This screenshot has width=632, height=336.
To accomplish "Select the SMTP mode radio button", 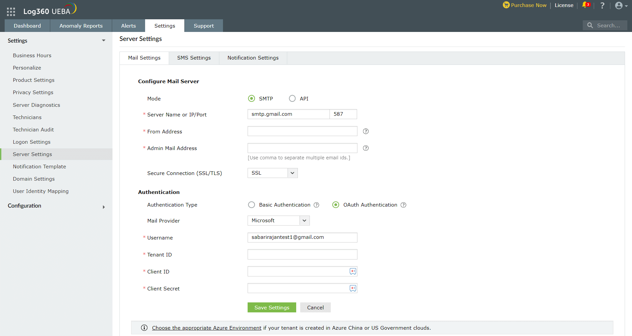I will [252, 98].
